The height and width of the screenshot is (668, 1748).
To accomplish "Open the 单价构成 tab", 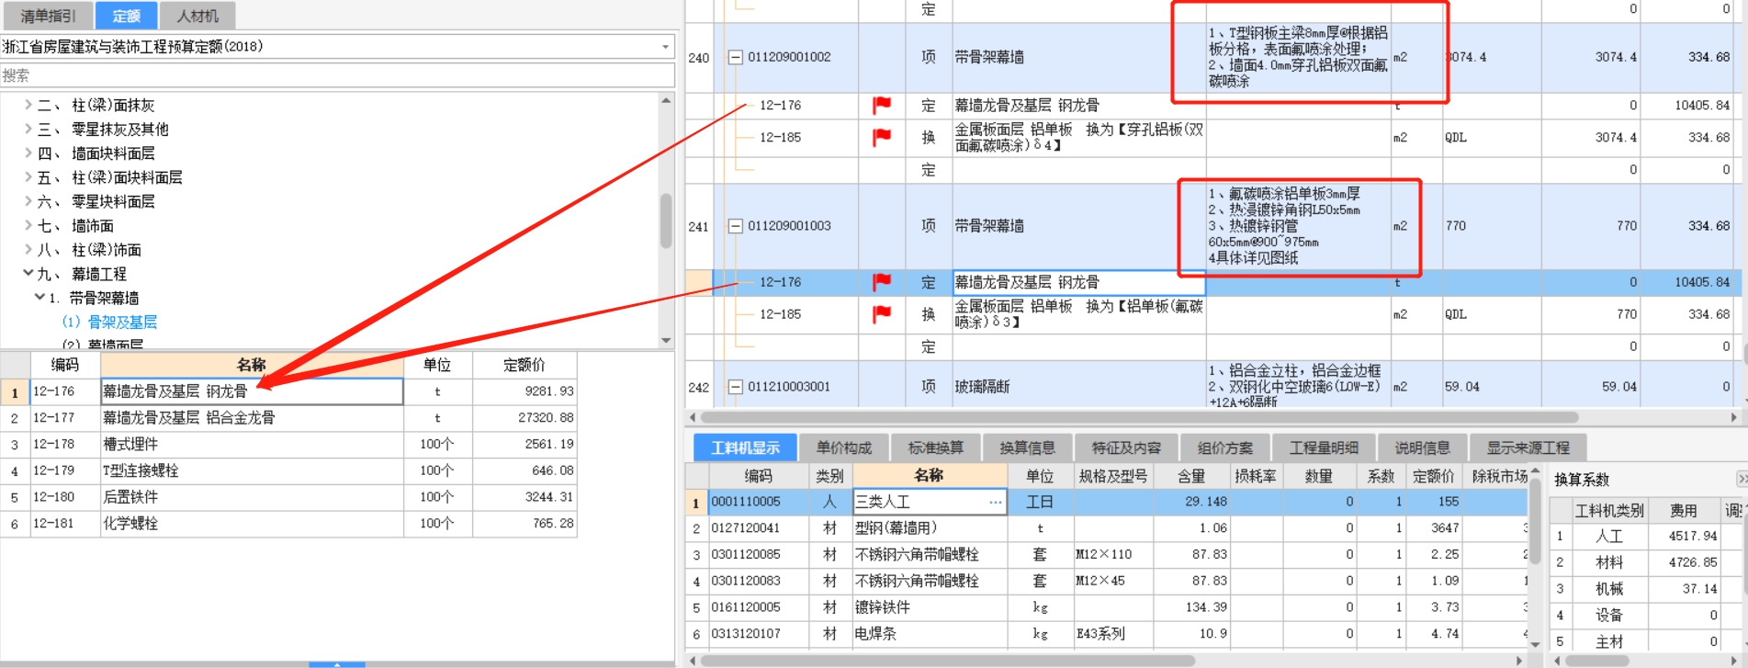I will point(844,447).
